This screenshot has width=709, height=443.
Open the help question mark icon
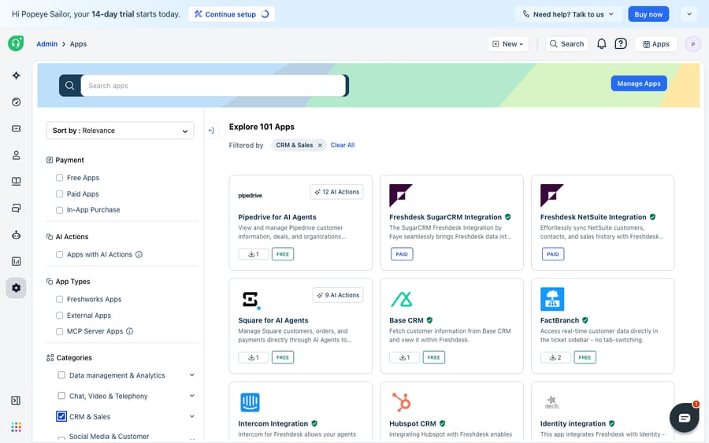[621, 44]
